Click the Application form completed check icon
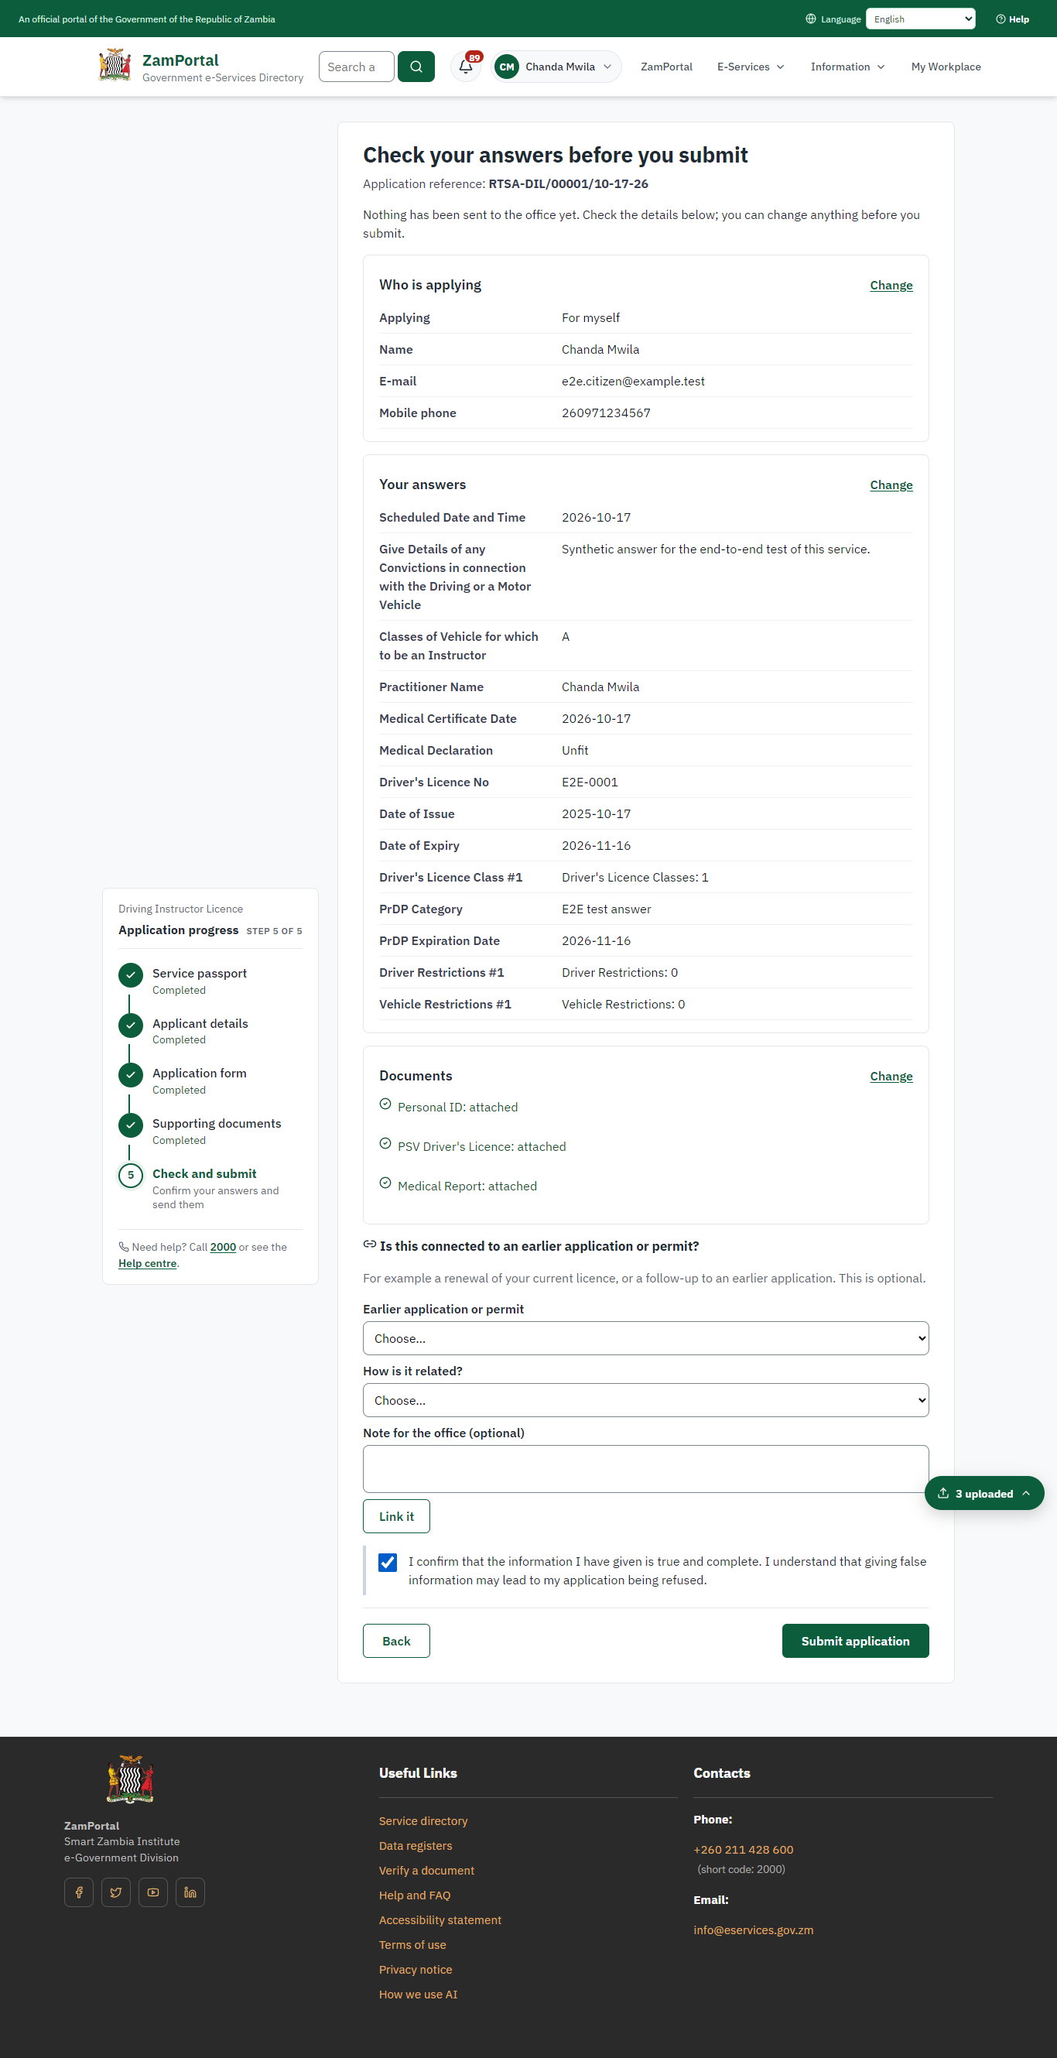Image resolution: width=1057 pixels, height=2058 pixels. (x=130, y=1074)
